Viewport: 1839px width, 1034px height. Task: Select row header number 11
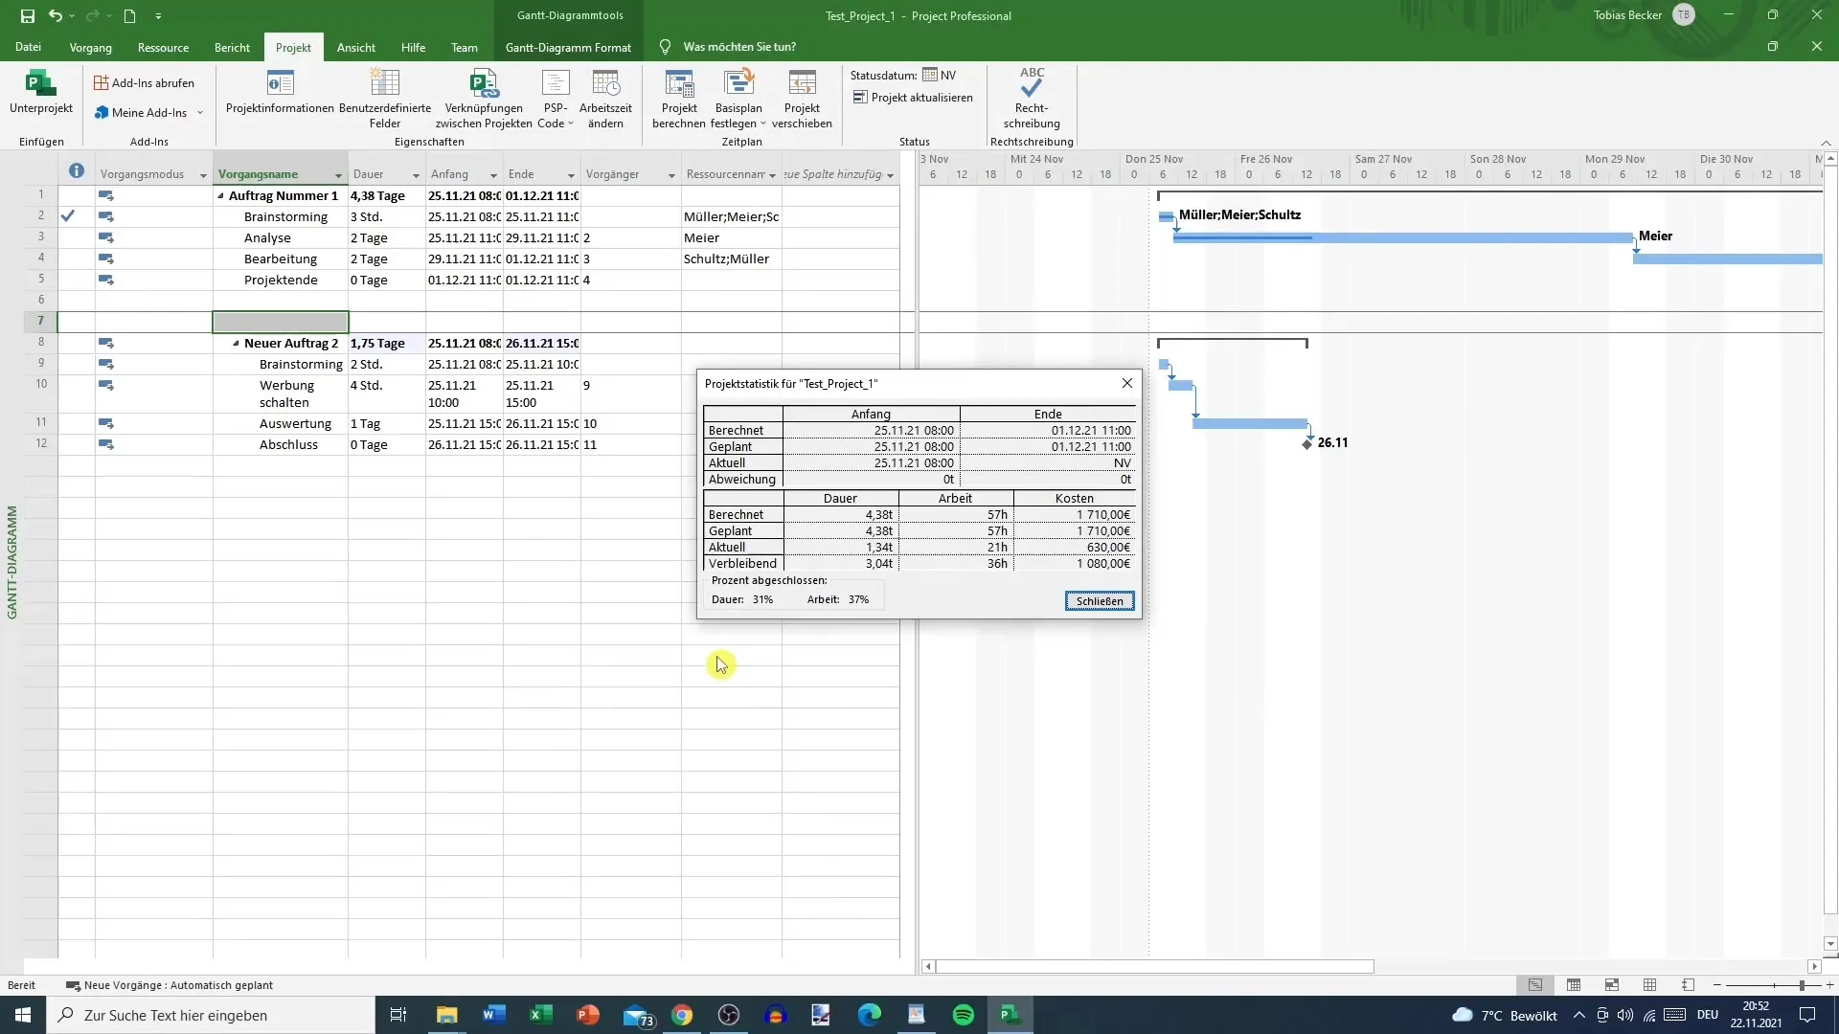pyautogui.click(x=40, y=423)
